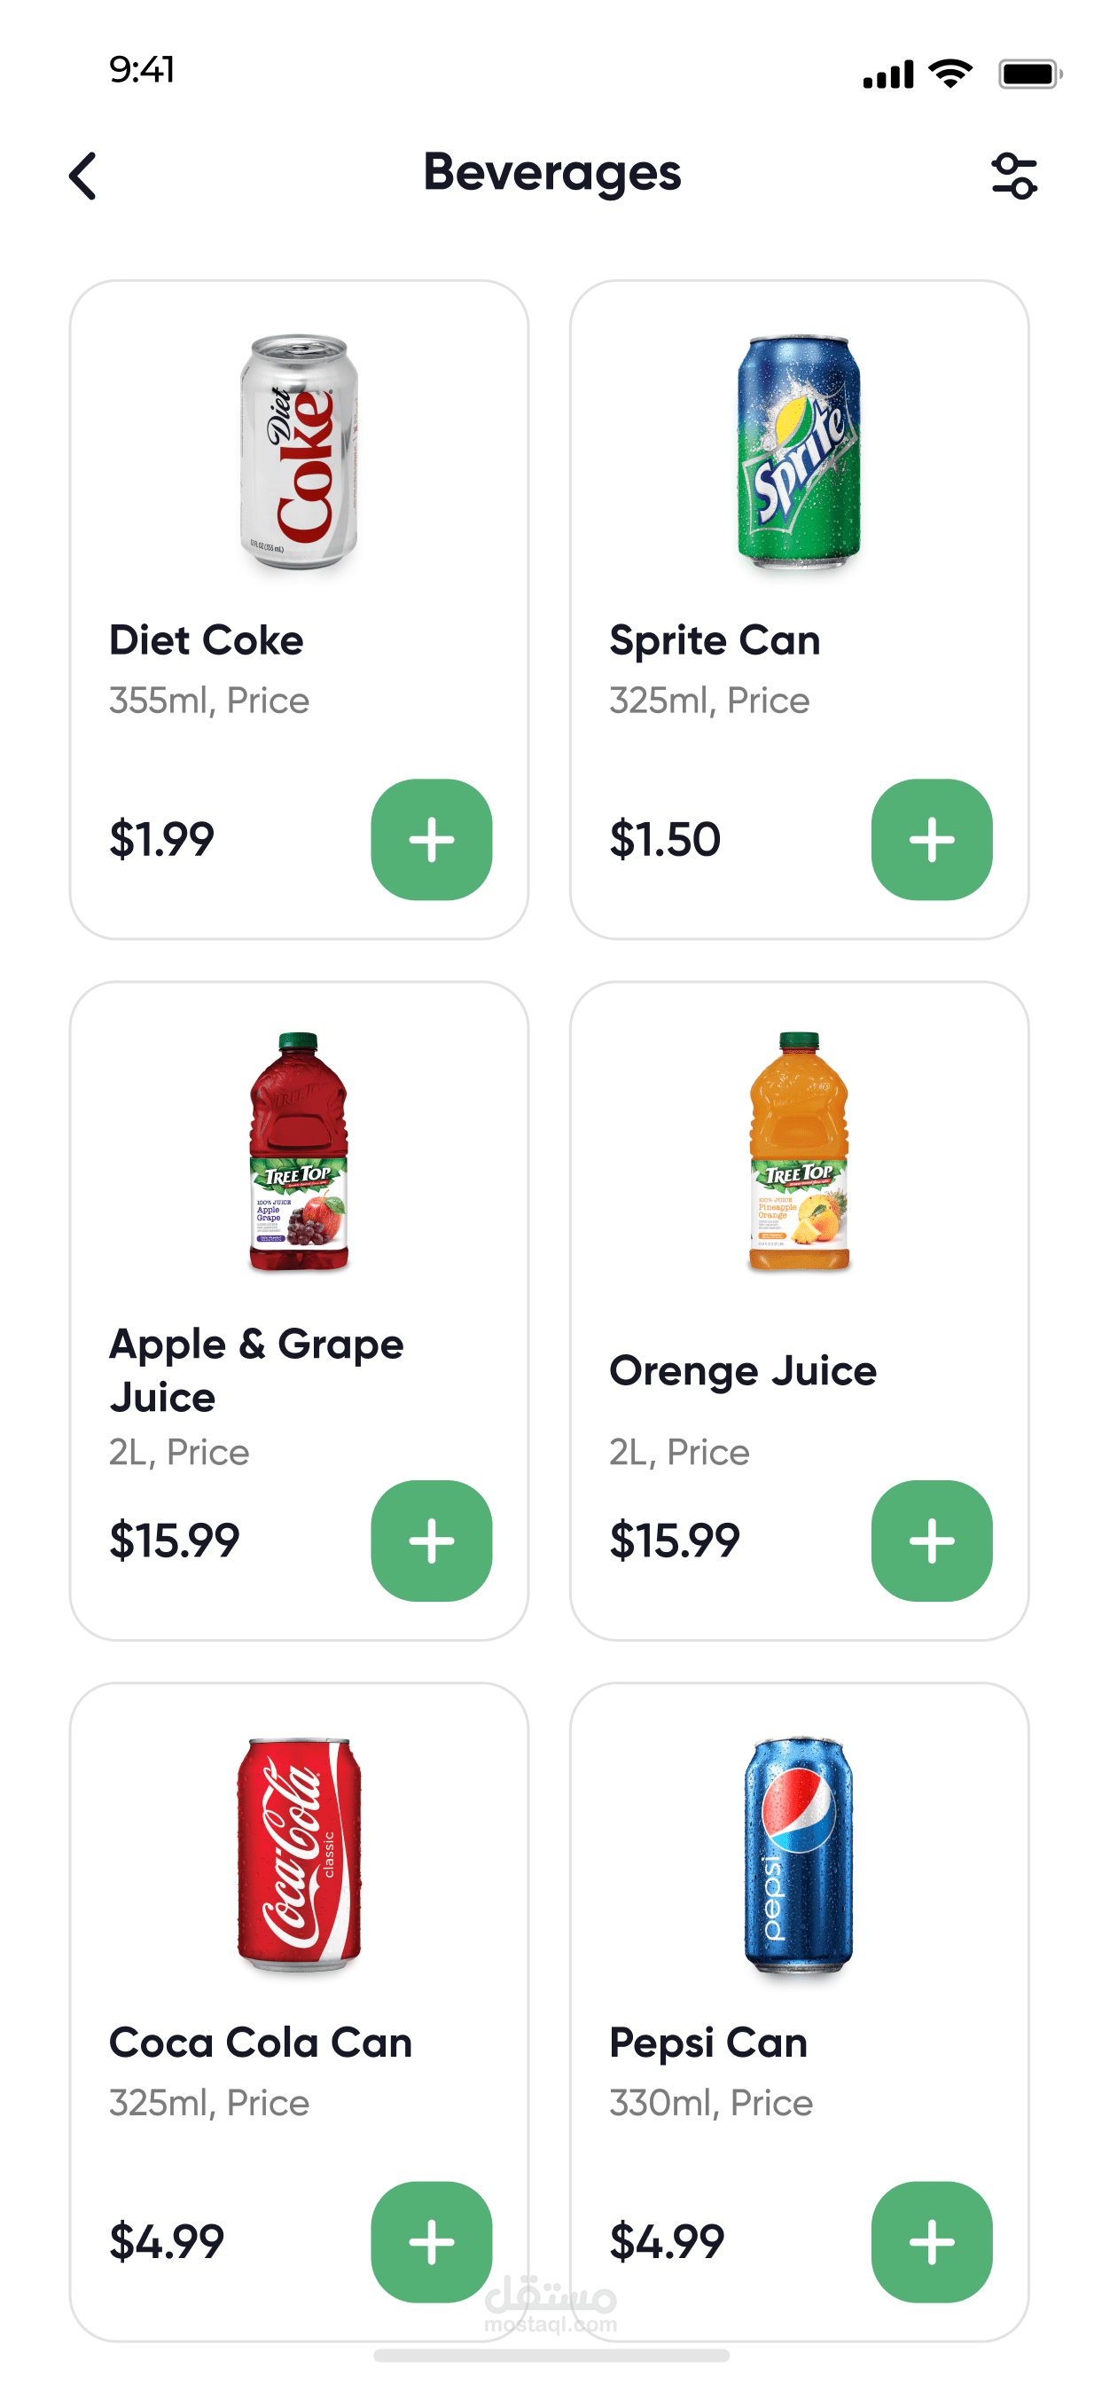
Task: Add Coca Cola Can to cart
Action: pyautogui.click(x=431, y=2241)
